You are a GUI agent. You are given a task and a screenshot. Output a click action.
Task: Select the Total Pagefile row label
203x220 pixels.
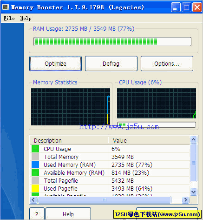point(61,181)
